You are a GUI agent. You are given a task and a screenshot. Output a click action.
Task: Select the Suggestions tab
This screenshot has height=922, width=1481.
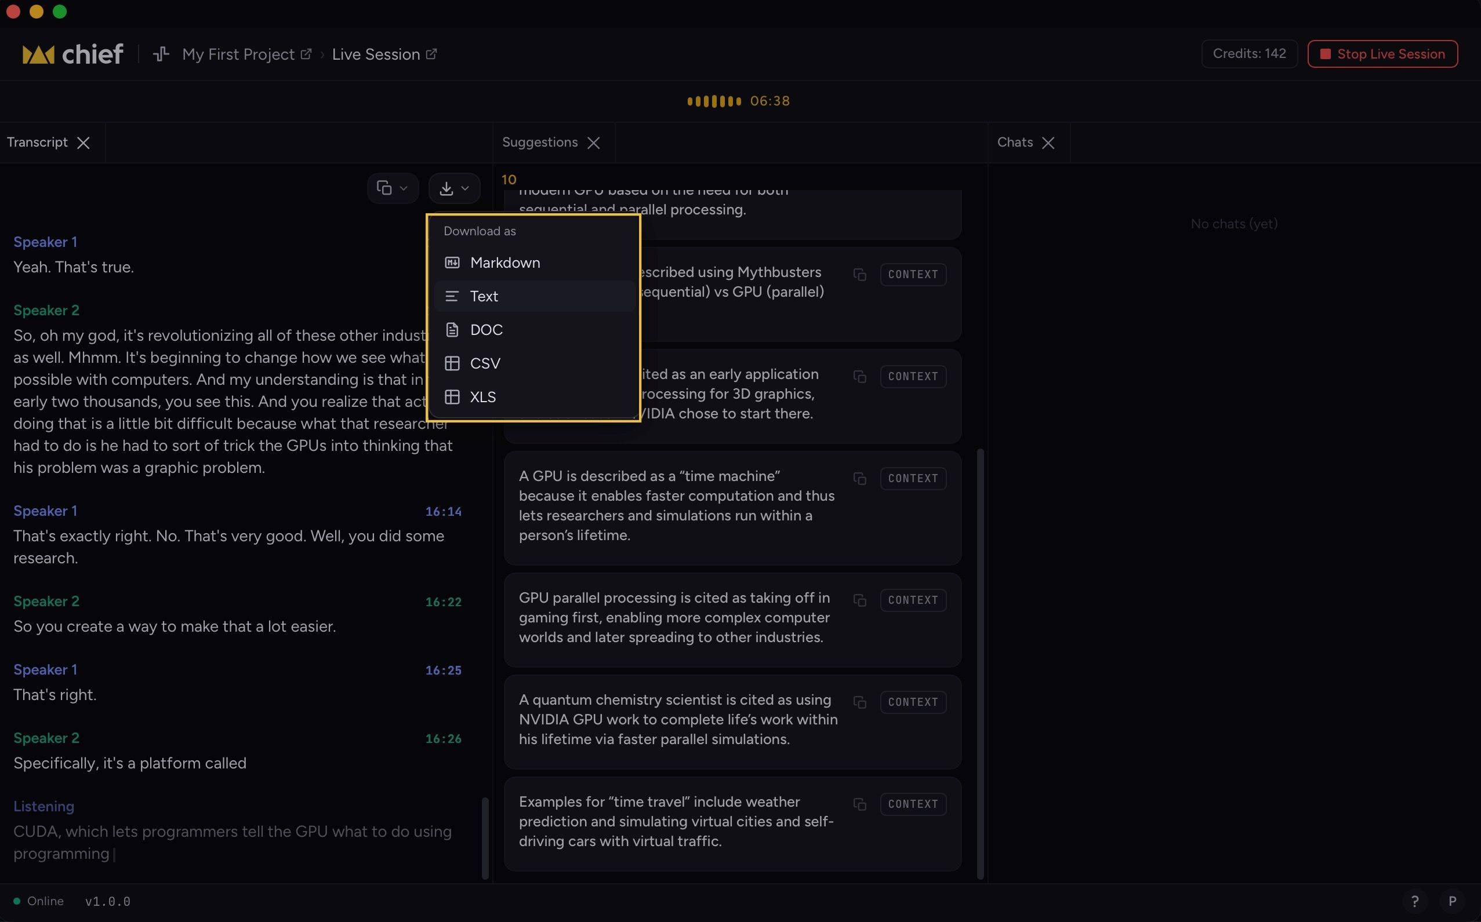tap(540, 142)
